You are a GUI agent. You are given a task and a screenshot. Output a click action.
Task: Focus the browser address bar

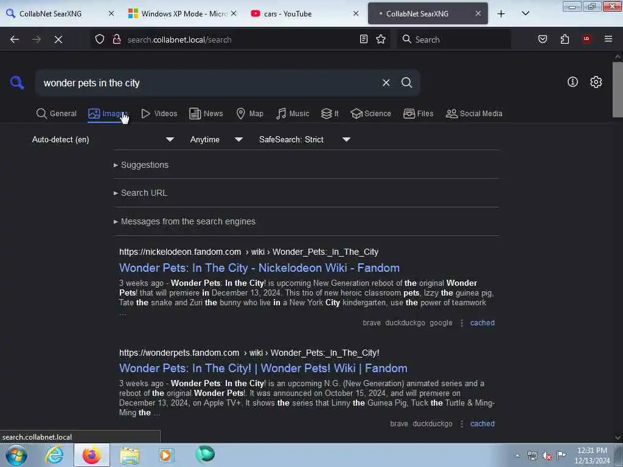tap(240, 40)
